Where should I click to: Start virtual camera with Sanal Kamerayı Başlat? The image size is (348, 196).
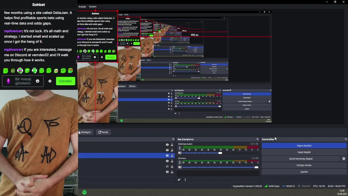pyautogui.click(x=301, y=159)
